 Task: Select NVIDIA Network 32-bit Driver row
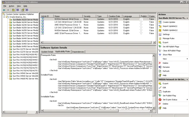98,30
